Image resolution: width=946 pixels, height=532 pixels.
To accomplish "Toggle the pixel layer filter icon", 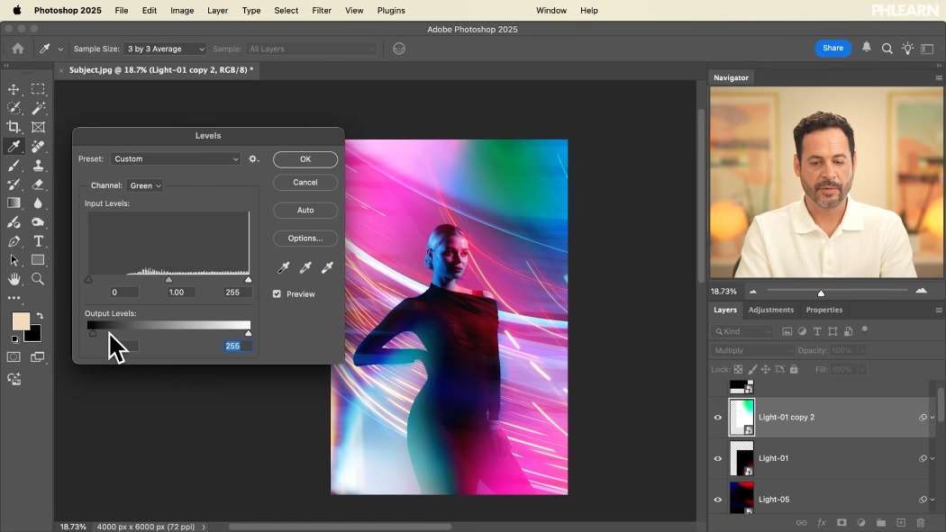I will [787, 331].
